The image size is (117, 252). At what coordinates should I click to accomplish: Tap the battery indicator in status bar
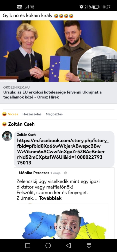click(x=96, y=7)
